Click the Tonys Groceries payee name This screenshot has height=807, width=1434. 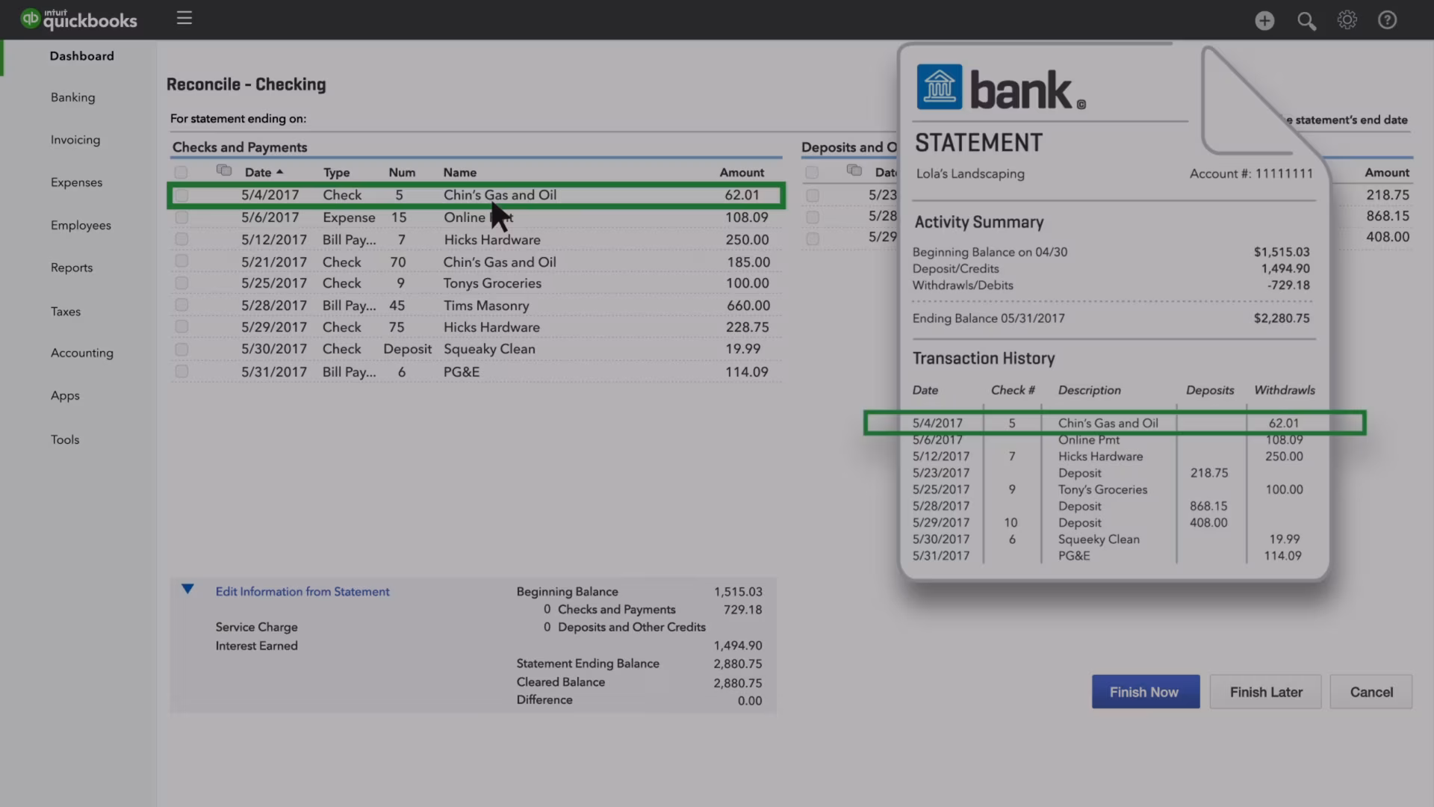(x=492, y=283)
